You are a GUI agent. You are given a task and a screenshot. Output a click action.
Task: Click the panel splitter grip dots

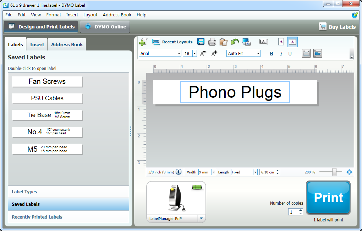tap(131, 131)
